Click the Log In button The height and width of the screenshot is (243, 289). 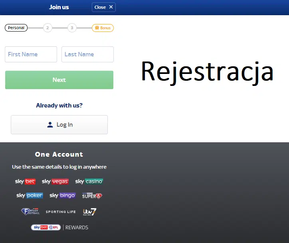tap(59, 125)
